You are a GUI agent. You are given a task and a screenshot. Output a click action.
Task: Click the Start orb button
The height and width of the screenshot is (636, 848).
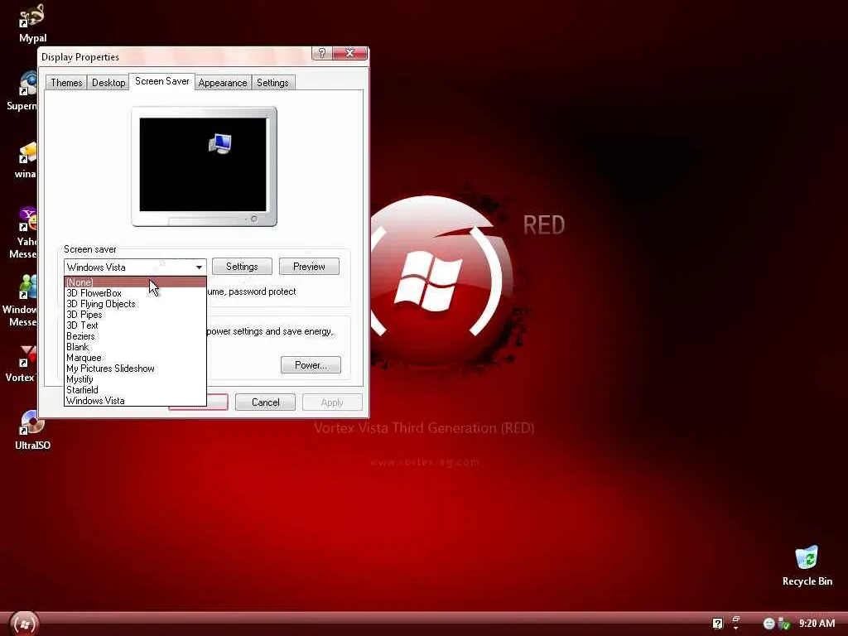[x=24, y=624]
